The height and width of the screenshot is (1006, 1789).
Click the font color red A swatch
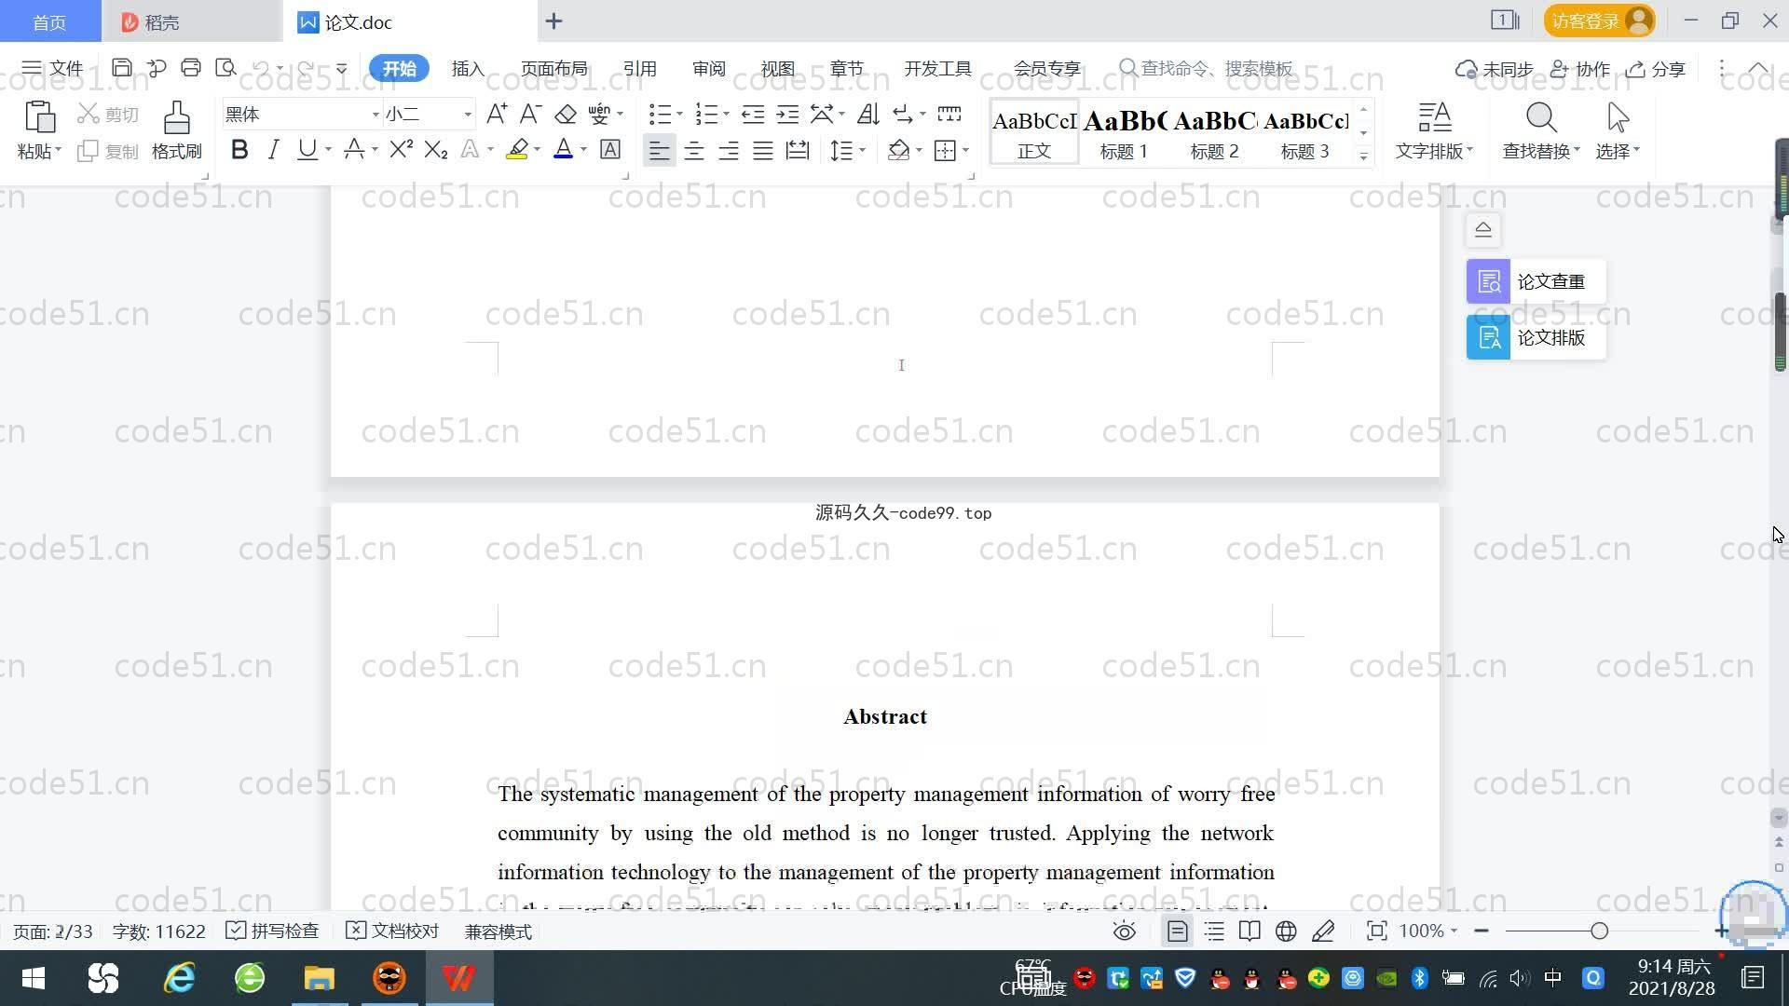563,149
